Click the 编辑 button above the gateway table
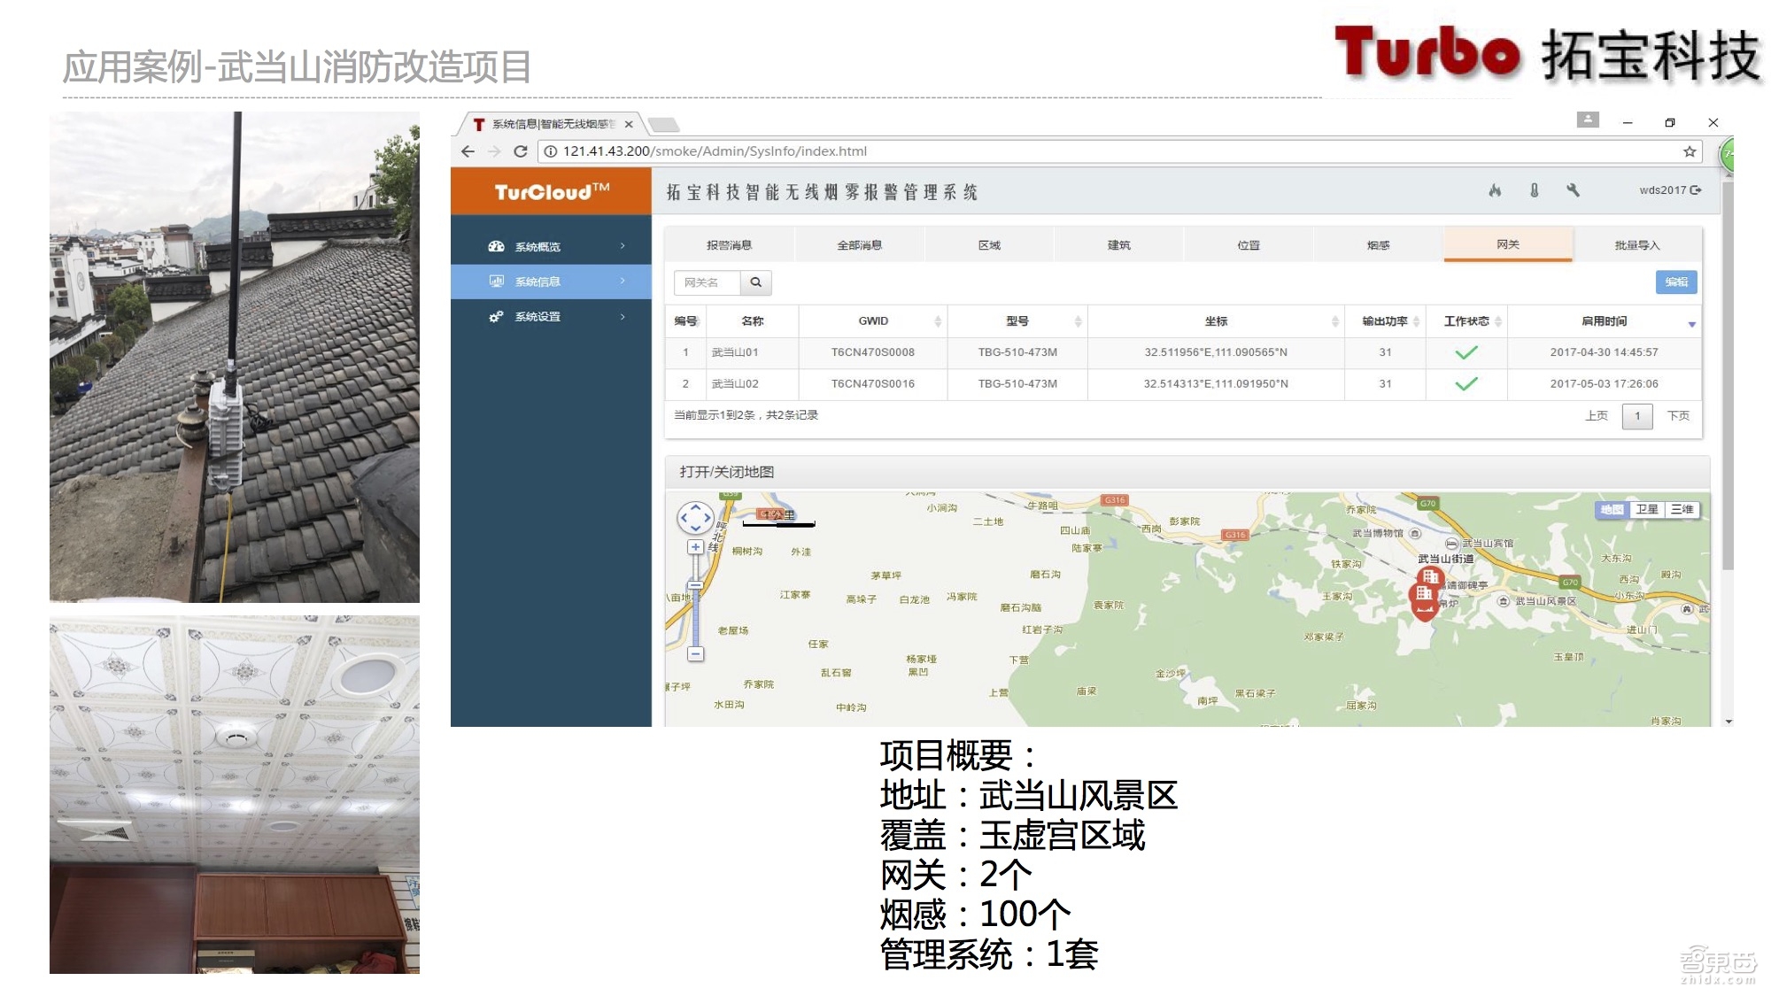 tap(1676, 282)
